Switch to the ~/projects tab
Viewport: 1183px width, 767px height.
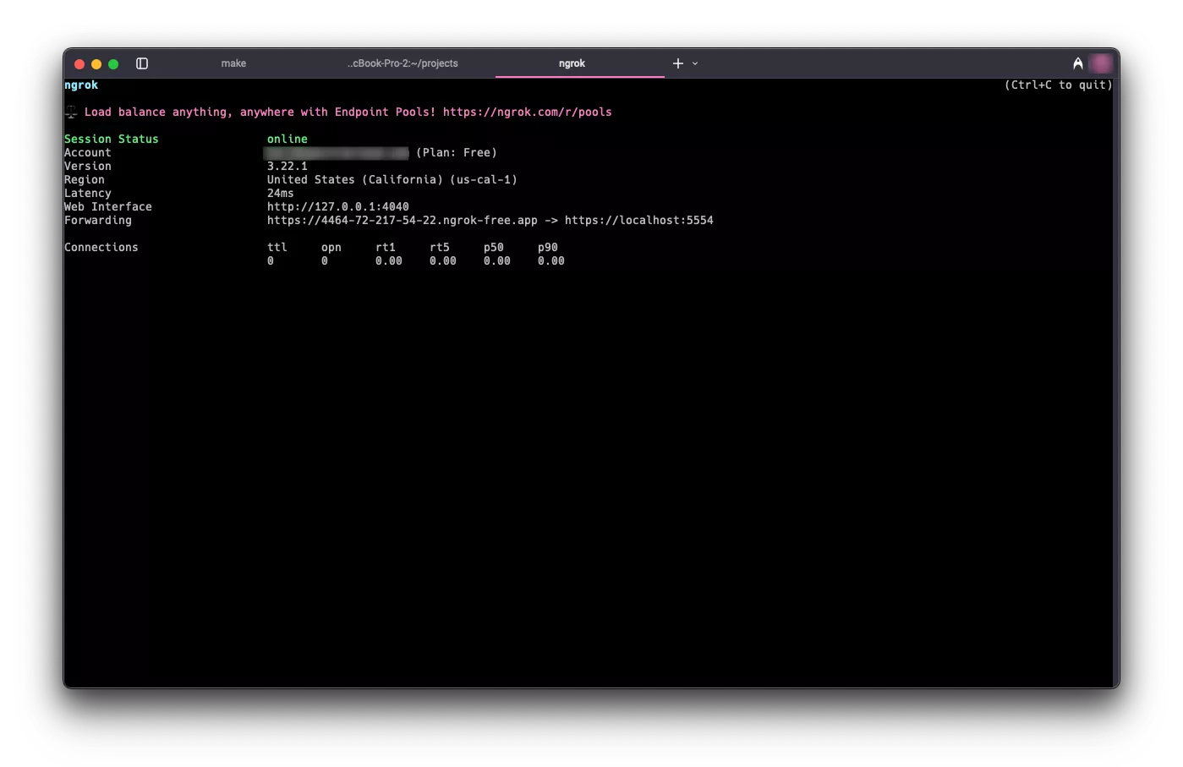(403, 63)
